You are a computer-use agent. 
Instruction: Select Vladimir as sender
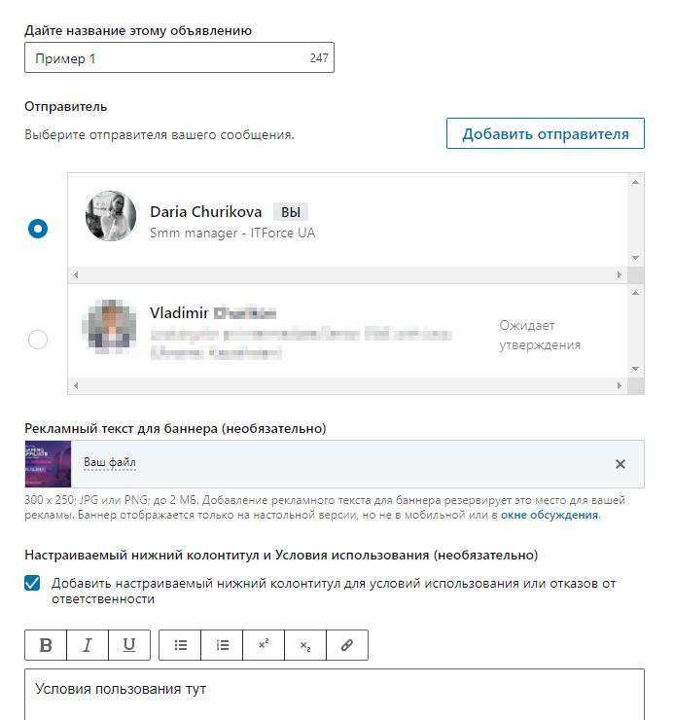[x=38, y=340]
